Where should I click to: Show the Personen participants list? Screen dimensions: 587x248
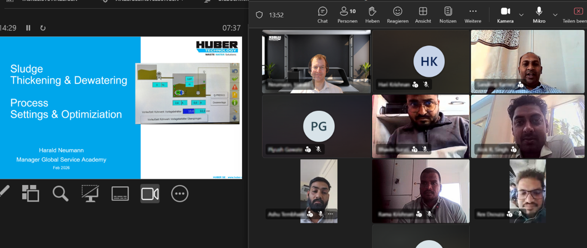coord(347,15)
